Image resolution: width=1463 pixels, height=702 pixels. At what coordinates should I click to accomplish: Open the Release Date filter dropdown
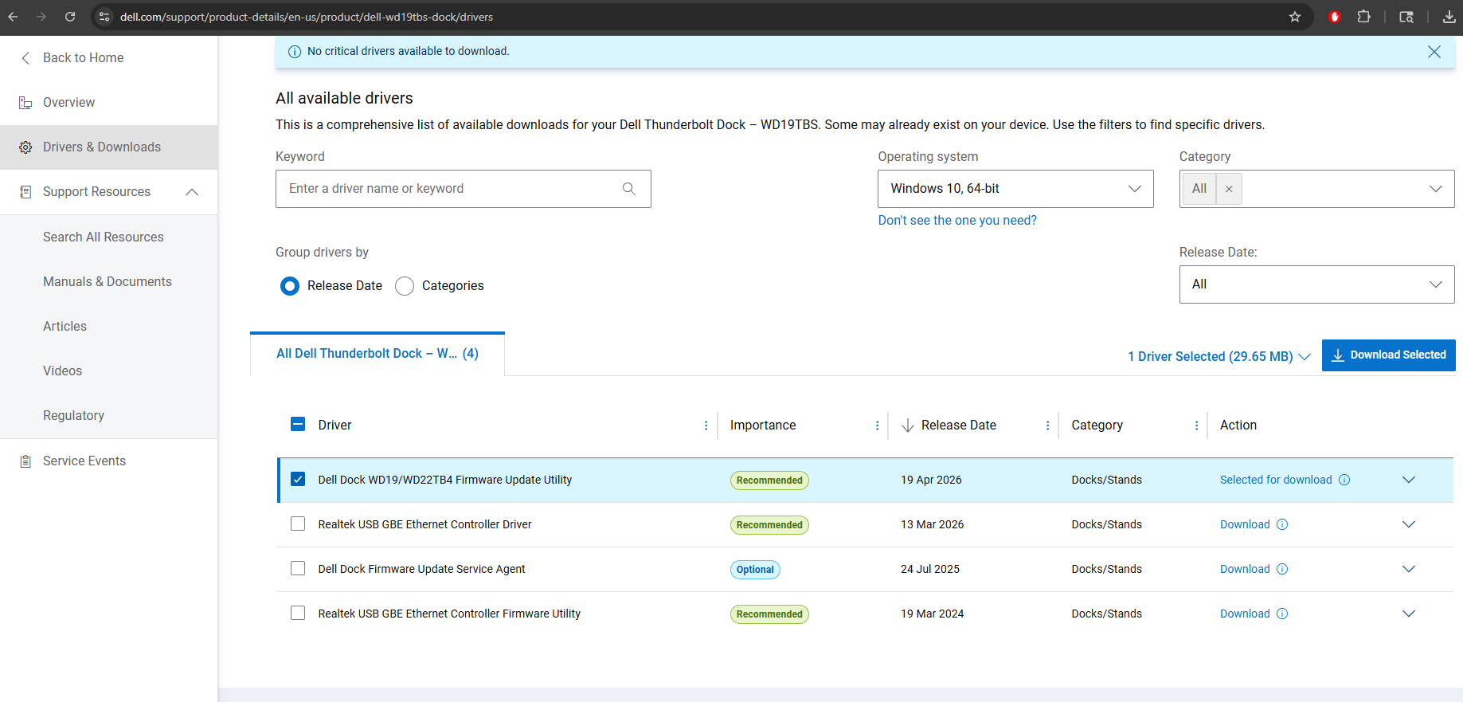(x=1316, y=284)
